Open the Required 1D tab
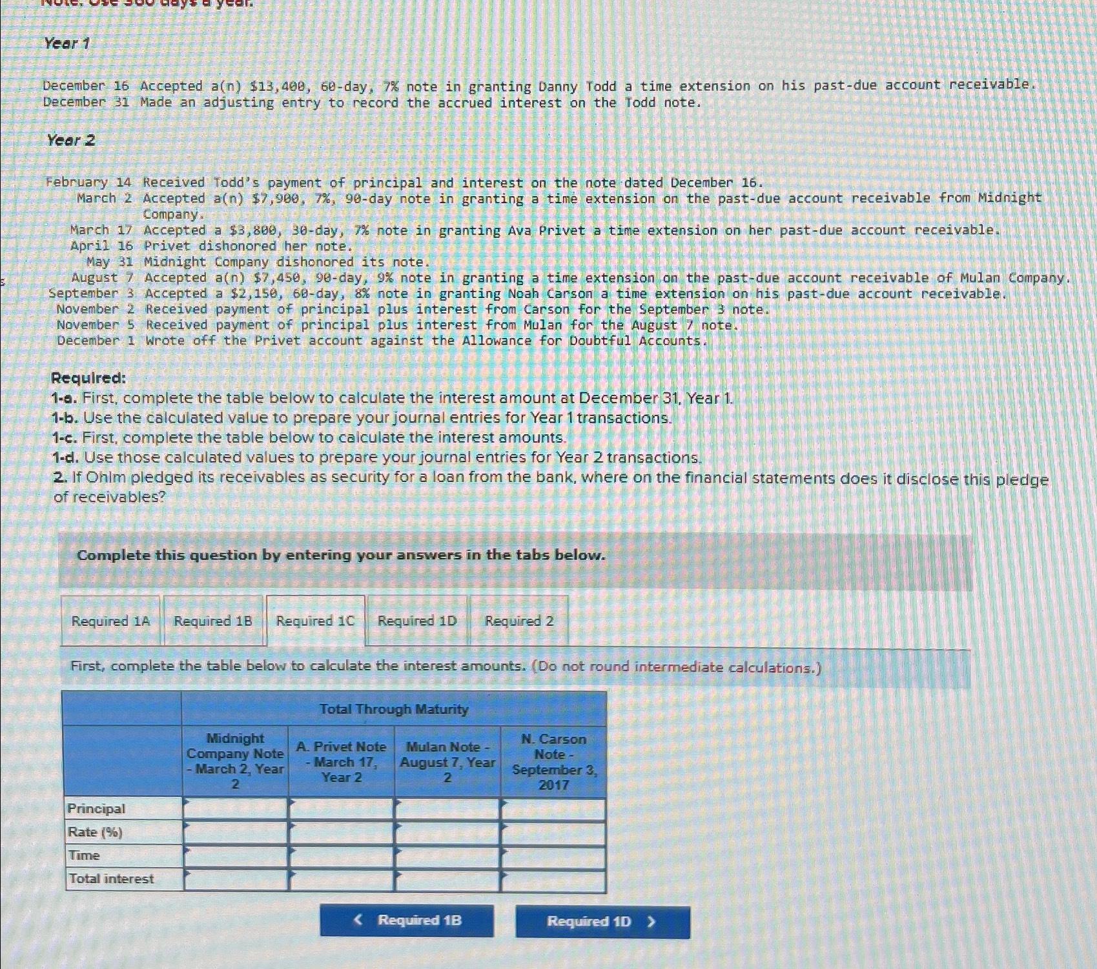The height and width of the screenshot is (969, 1097). coord(417,621)
